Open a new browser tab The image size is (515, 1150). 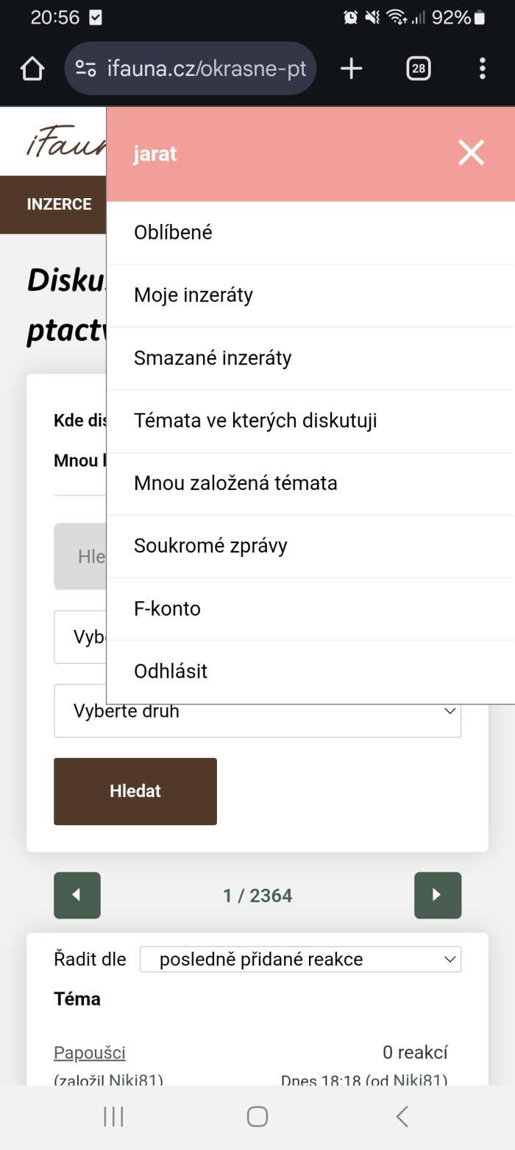352,69
